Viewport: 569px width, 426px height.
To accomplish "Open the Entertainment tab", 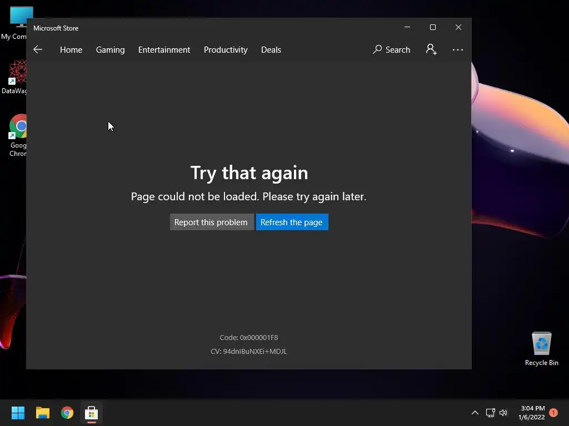I will pos(164,49).
